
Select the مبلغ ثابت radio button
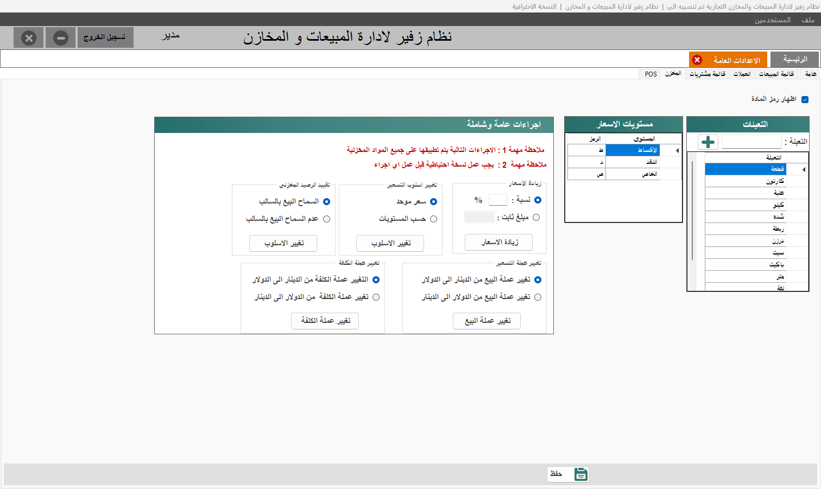536,217
